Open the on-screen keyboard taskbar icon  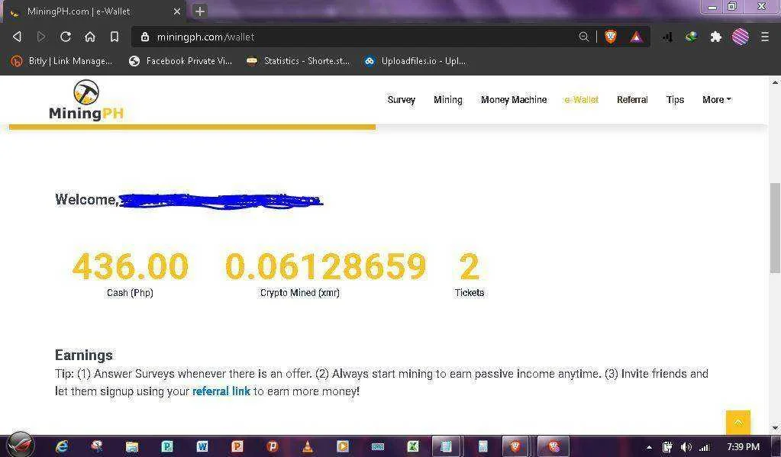[378, 446]
